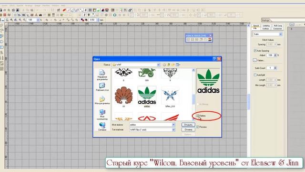Viewport: 305px width, 172px height.
Task: Select the green capricorn thumbnail
Action: click(147, 73)
